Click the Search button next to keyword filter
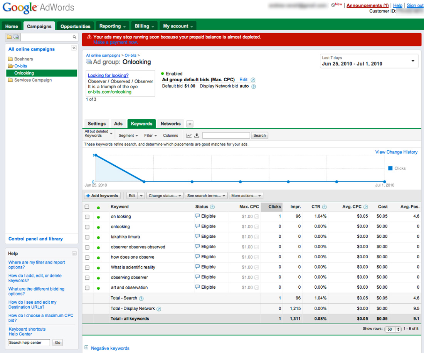This screenshot has height=353, width=424. click(259, 135)
